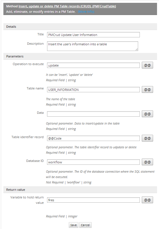Focus the Title input field

tap(93, 35)
